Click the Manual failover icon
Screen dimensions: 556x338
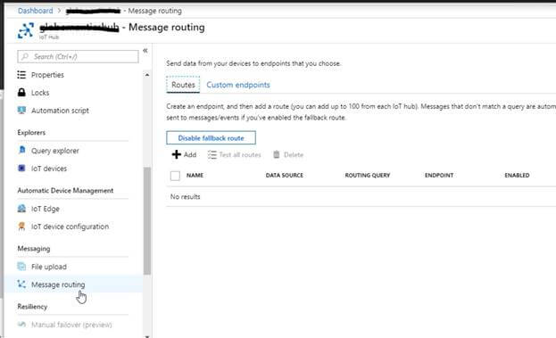[x=21, y=325]
